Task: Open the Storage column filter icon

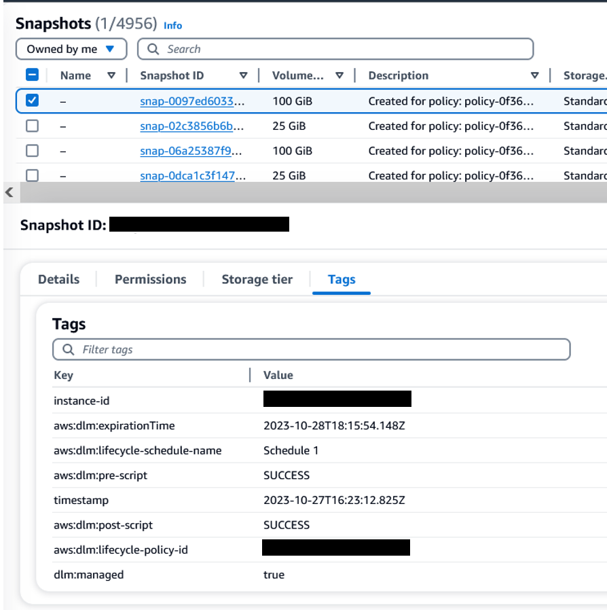Action: (x=604, y=75)
